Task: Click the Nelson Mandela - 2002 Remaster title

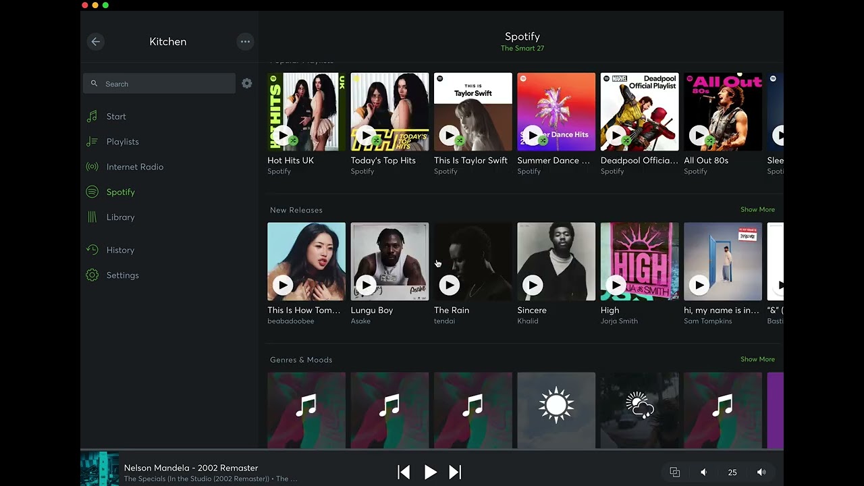Action: click(191, 468)
